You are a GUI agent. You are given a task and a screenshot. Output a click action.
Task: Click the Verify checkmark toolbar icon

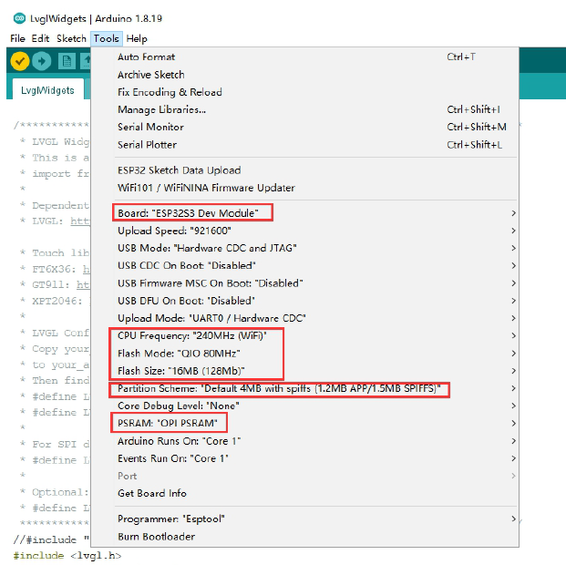[x=20, y=61]
